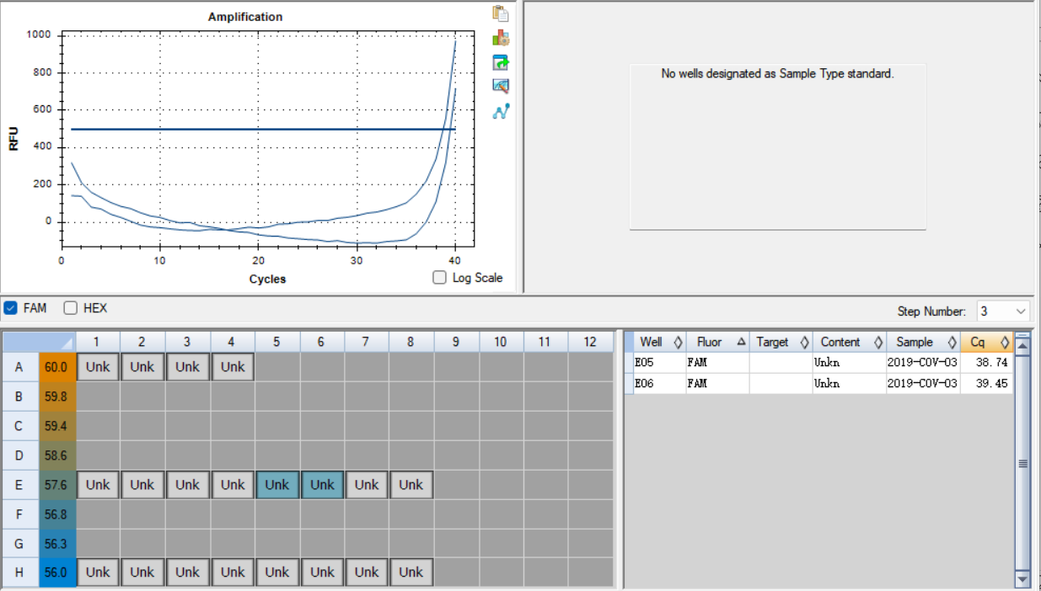Click the 2019-COV-03 sample in E06 row

pos(922,383)
